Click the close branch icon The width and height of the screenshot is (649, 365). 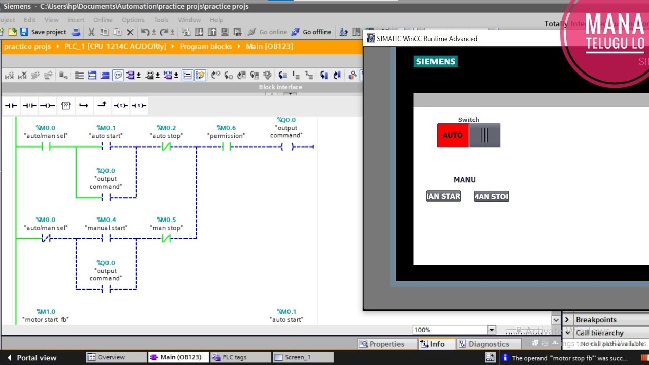pyautogui.click(x=102, y=105)
